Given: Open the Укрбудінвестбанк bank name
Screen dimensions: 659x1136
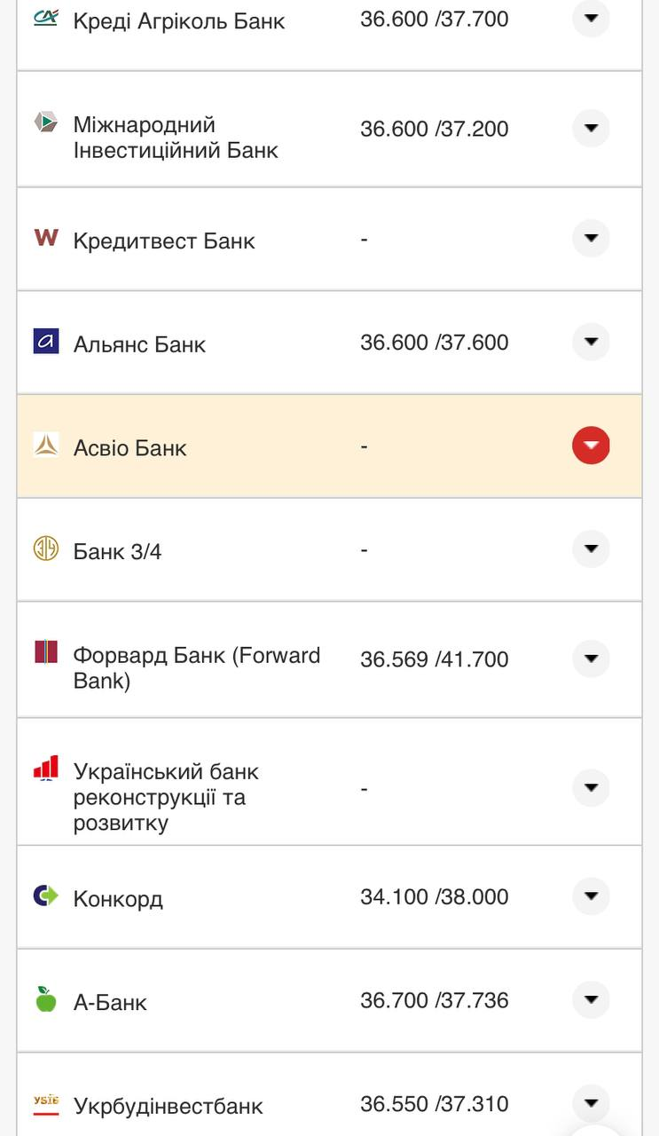Looking at the screenshot, I should (168, 1107).
